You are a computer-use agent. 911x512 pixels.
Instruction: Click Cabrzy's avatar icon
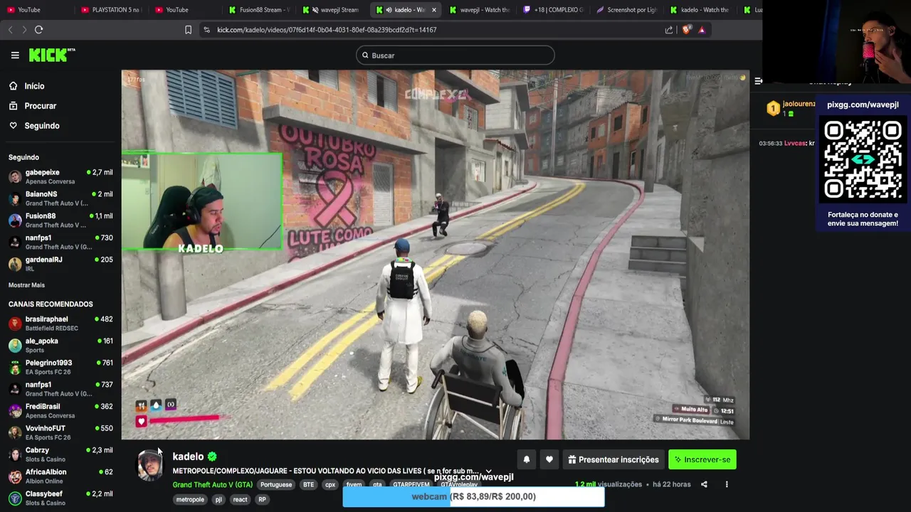[x=15, y=455]
